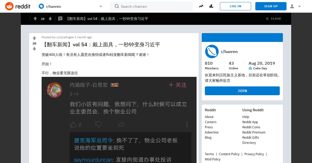Focus the Search r/hanren field
The height and width of the screenshot is (163, 312).
151,6
